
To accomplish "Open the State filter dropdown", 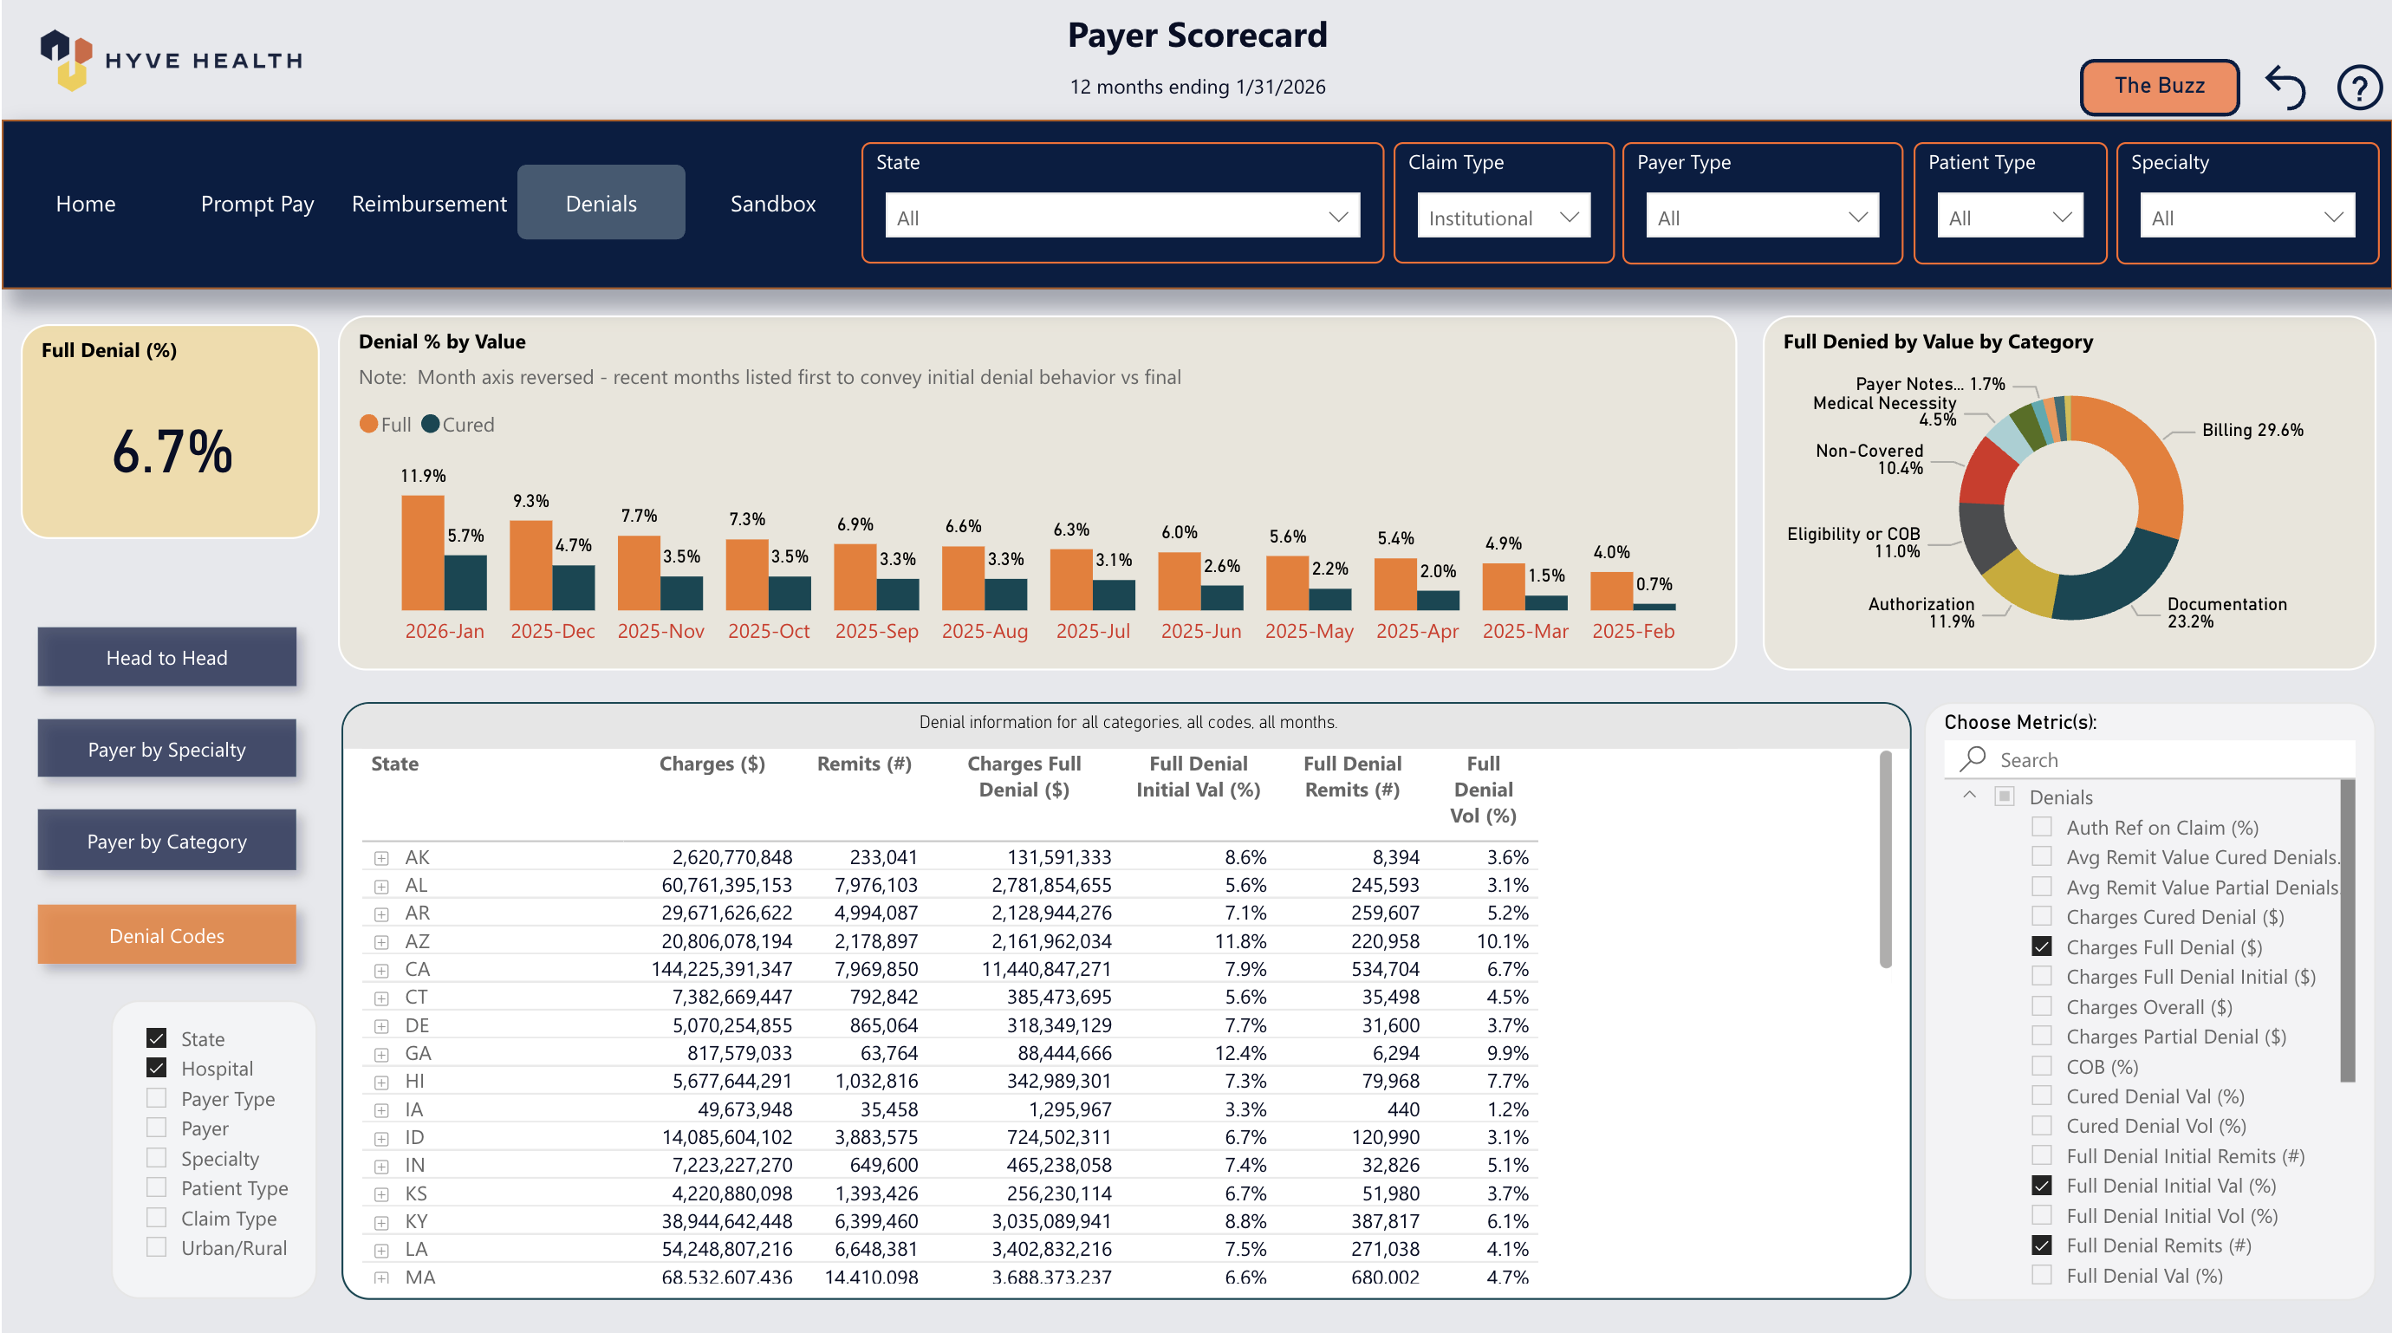I will 1121,217.
